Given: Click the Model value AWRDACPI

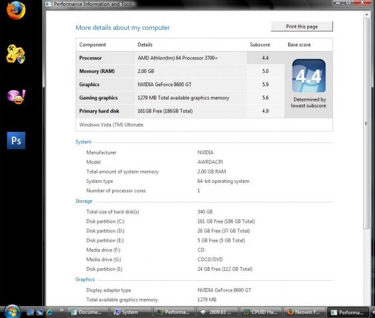Looking at the screenshot, I should click(x=210, y=162).
